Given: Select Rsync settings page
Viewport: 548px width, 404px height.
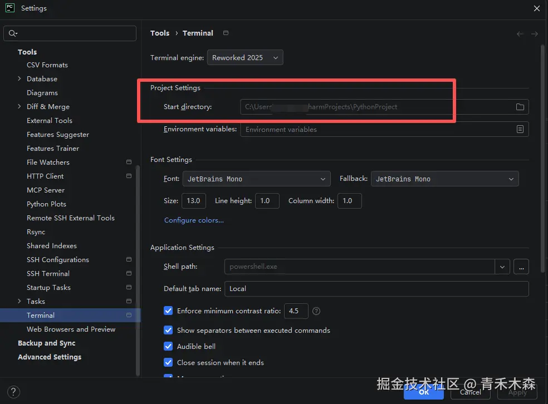Looking at the screenshot, I should coord(36,232).
